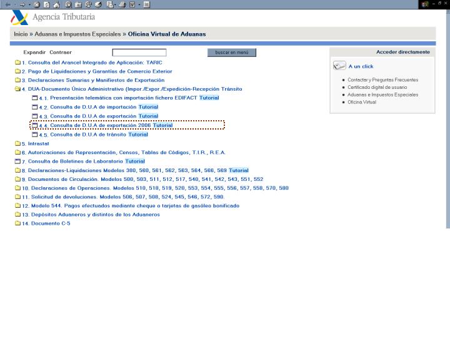This screenshot has width=450, height=338.
Task: Open 'Inicio' in the breadcrumb path
Action: click(x=21, y=34)
